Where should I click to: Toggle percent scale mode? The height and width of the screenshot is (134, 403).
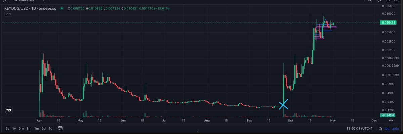click(380, 128)
